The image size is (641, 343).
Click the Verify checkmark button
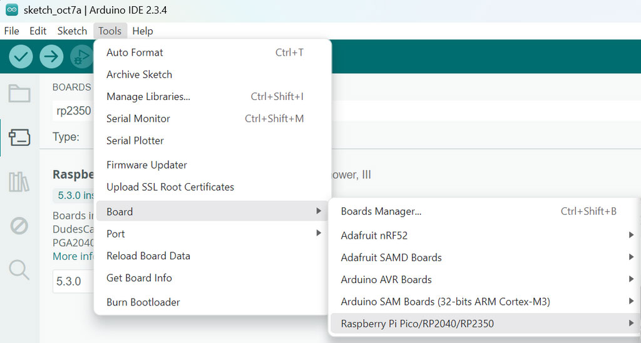21,56
